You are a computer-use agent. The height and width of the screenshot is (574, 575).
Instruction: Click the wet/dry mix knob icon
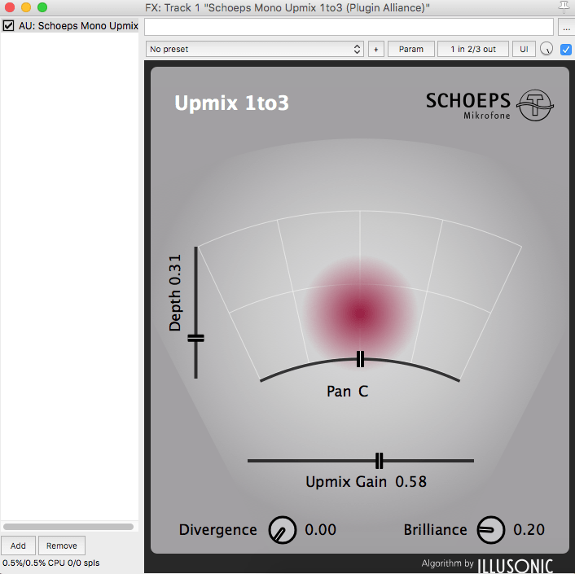click(x=546, y=49)
